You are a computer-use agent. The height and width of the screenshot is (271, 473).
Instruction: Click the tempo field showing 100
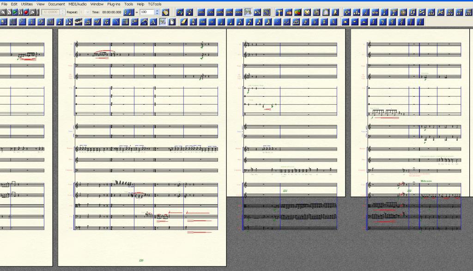(147, 12)
